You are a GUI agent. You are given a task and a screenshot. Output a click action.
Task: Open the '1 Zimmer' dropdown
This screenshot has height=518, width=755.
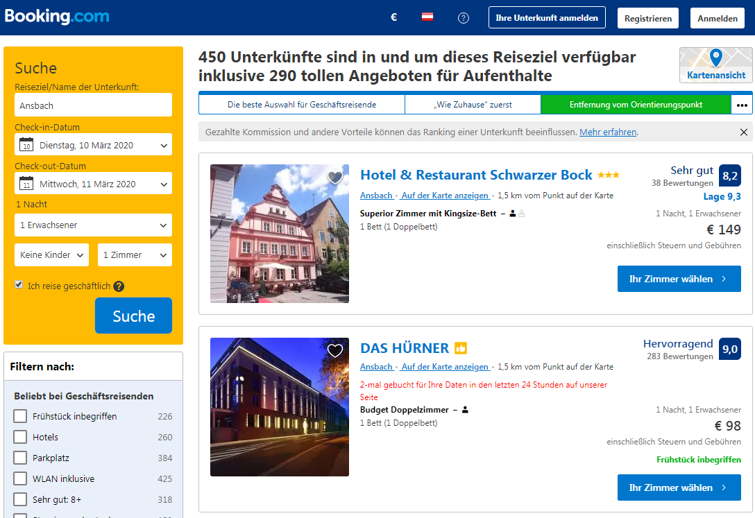pos(135,255)
